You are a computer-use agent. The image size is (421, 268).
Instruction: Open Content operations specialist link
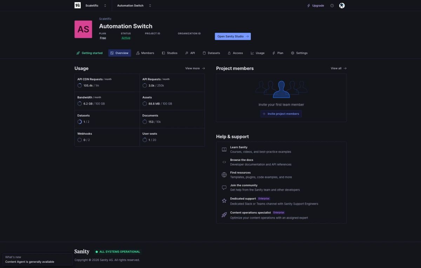point(250,213)
